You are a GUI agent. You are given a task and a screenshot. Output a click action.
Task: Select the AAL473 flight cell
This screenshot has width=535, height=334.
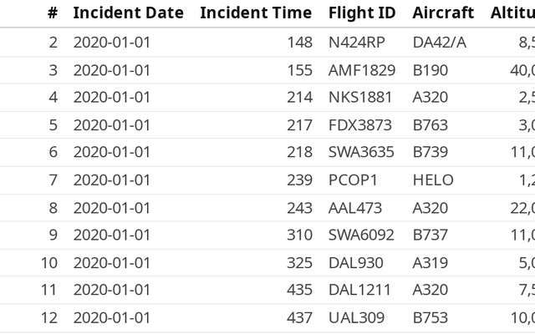click(x=355, y=207)
